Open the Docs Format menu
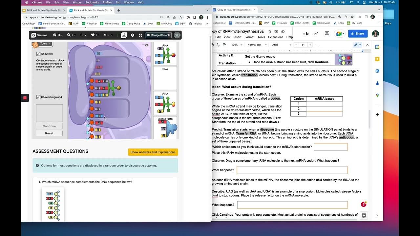The width and height of the screenshot is (420, 236). tap(249, 37)
